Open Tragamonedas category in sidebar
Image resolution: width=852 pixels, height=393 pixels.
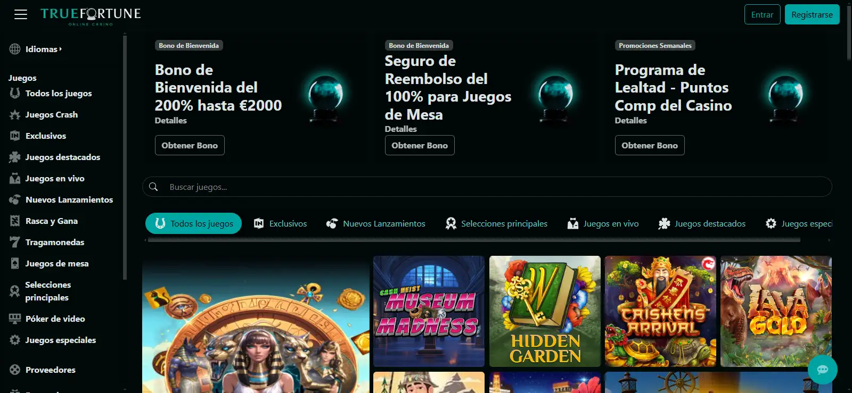click(x=55, y=242)
